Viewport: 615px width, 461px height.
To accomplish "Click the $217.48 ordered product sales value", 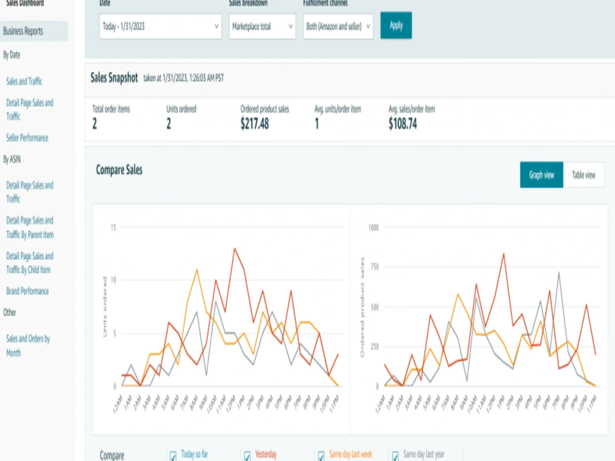I will pyautogui.click(x=255, y=124).
